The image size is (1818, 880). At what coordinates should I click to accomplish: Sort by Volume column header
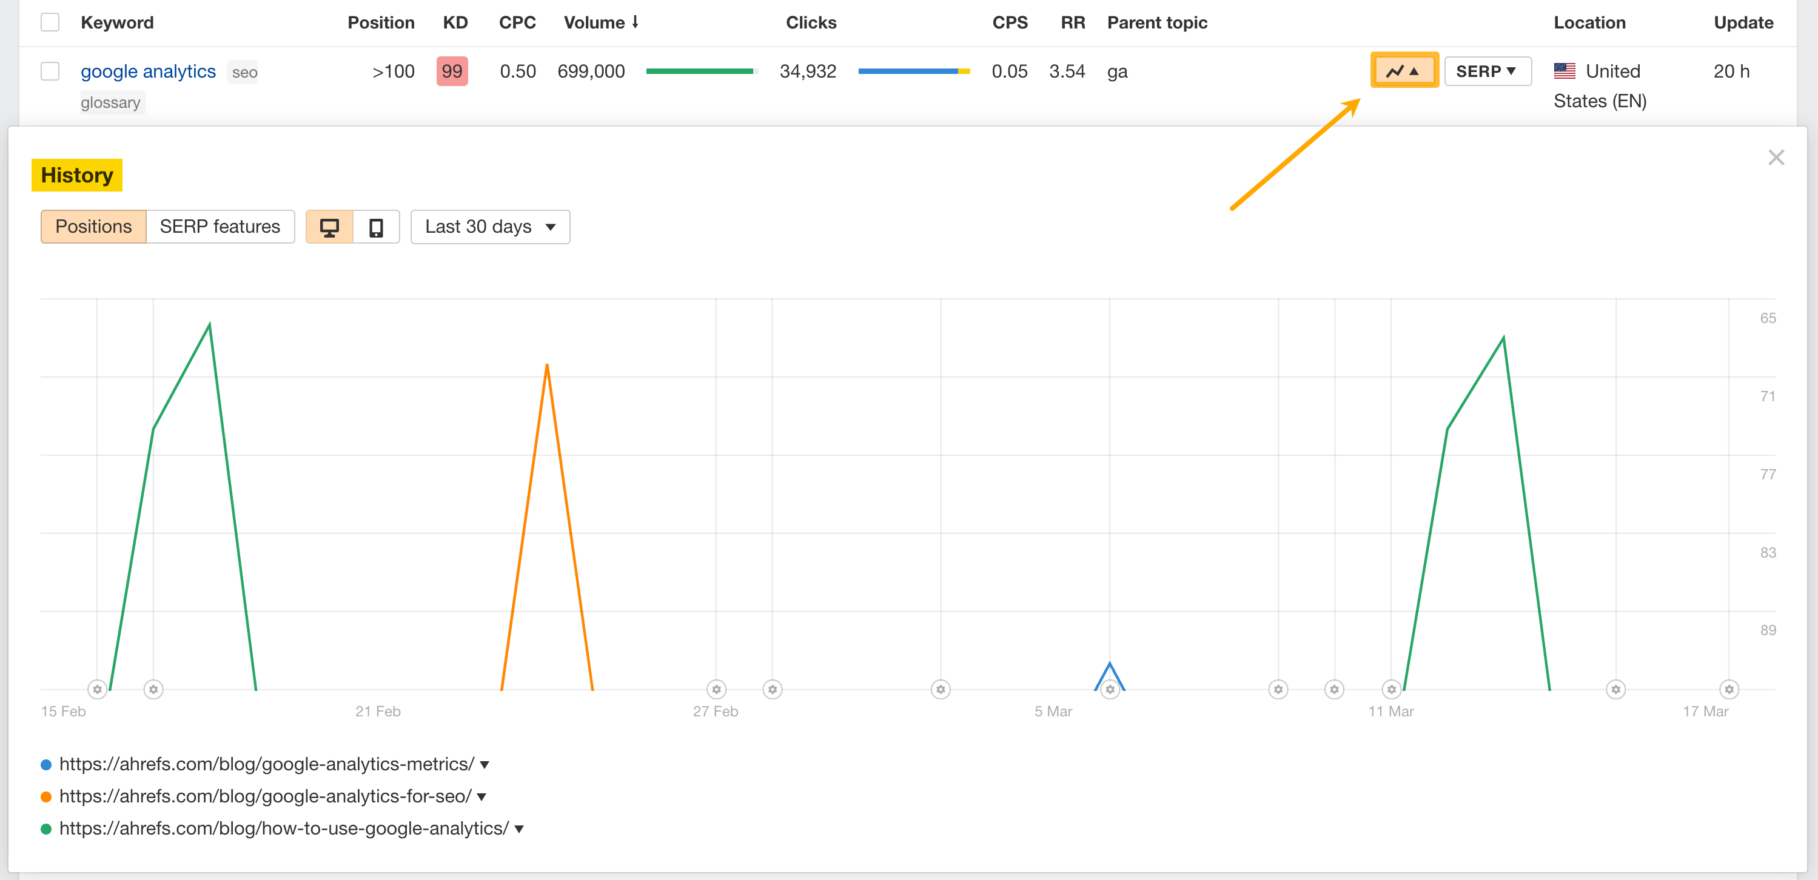click(x=594, y=22)
